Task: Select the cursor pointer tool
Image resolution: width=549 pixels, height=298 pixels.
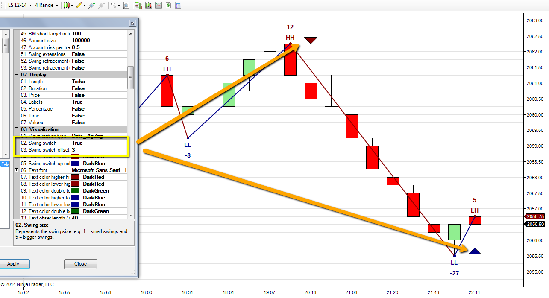Action: pos(113,5)
